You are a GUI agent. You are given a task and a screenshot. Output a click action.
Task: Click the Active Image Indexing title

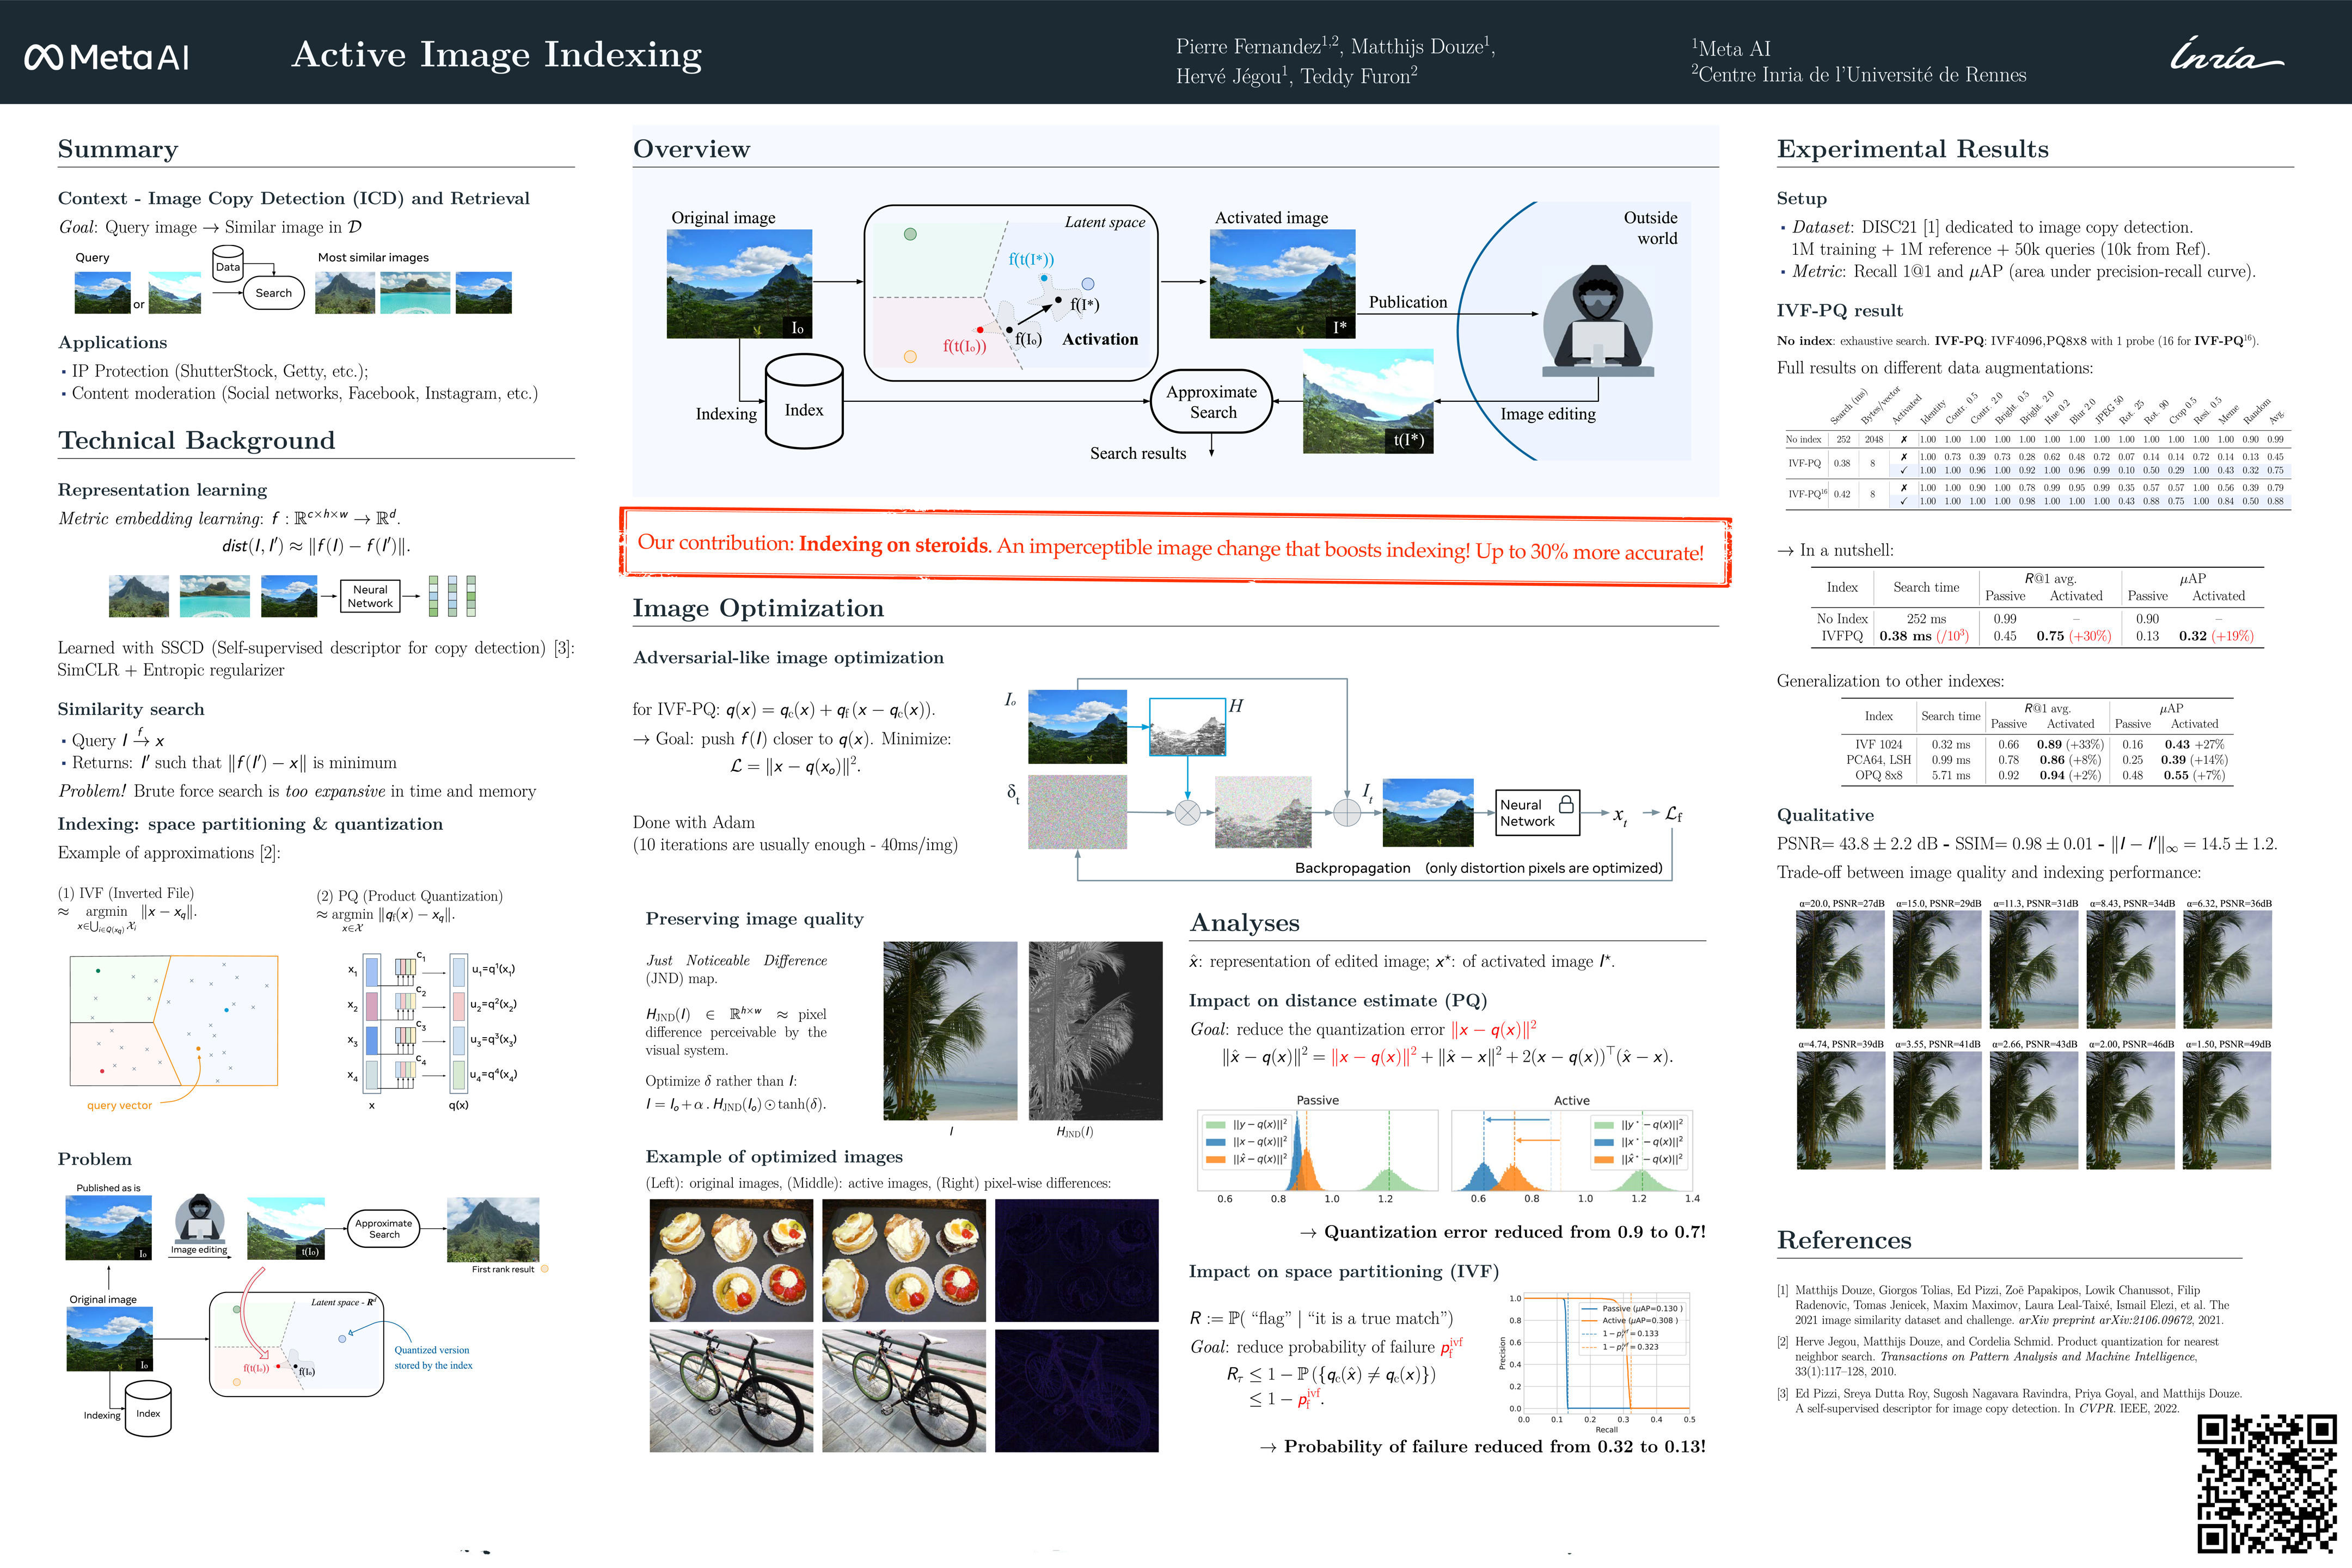point(496,55)
